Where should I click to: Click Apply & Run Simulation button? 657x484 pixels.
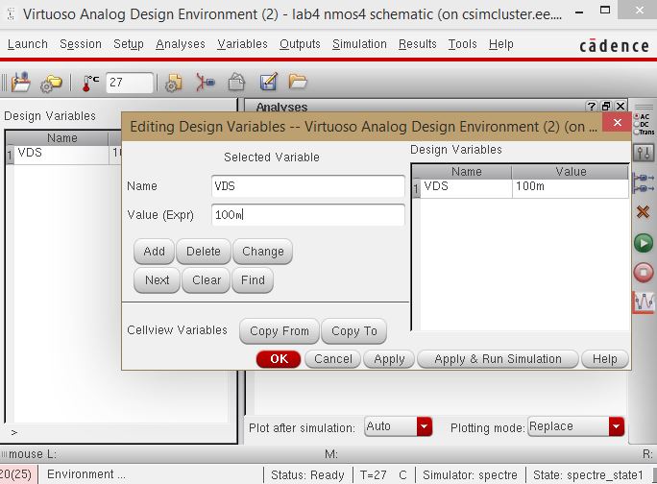498,359
